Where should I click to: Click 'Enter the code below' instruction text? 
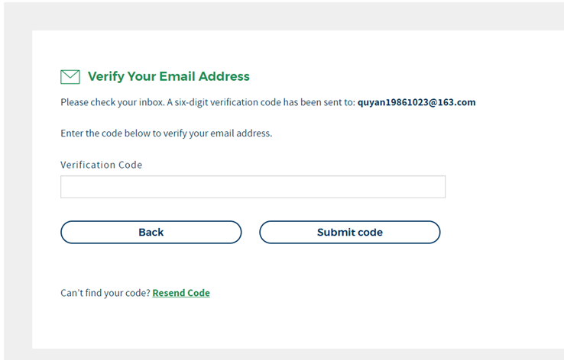(166, 133)
